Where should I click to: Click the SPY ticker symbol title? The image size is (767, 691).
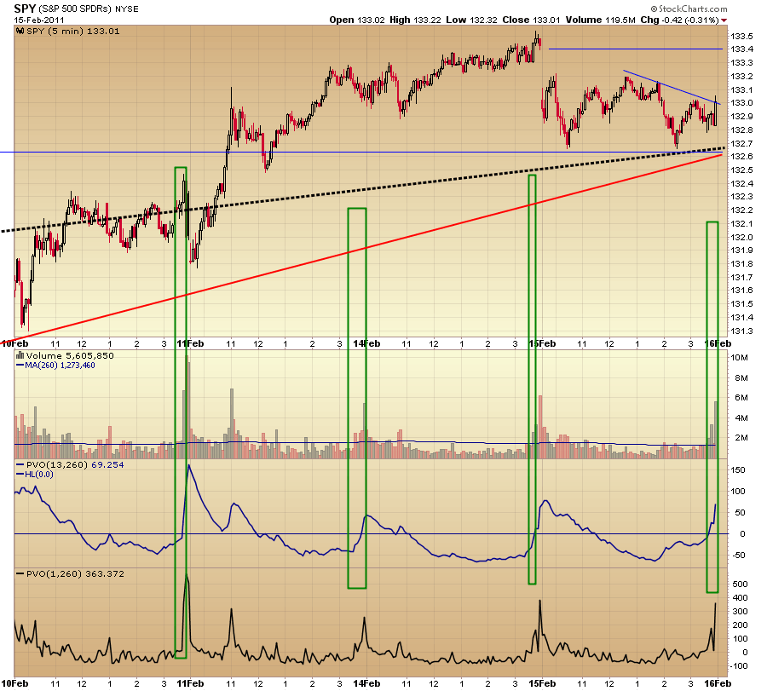click(x=24, y=9)
